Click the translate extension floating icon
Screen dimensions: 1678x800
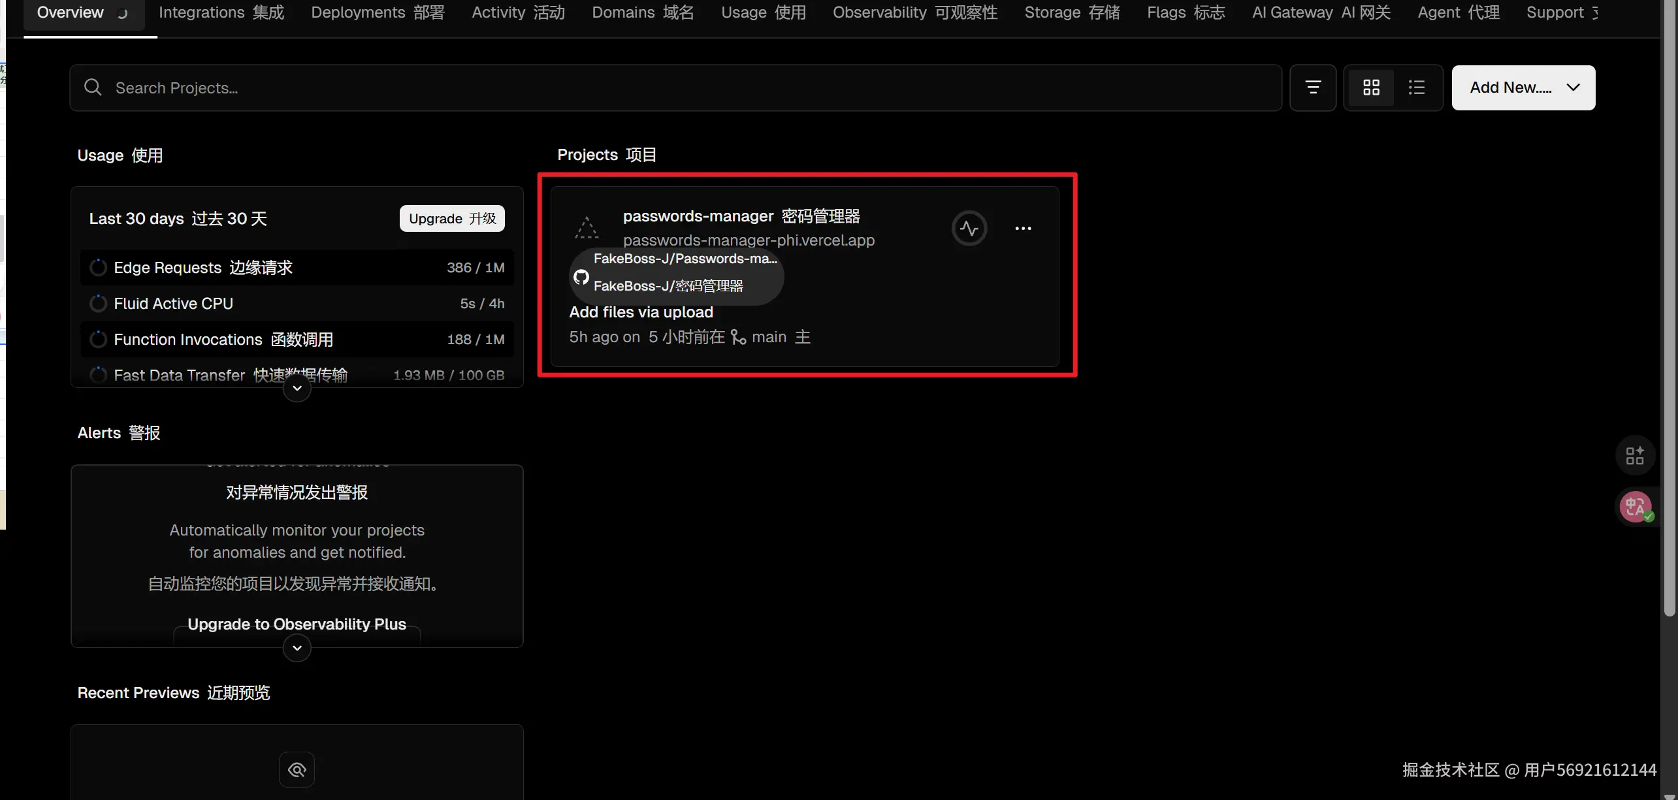click(x=1635, y=507)
